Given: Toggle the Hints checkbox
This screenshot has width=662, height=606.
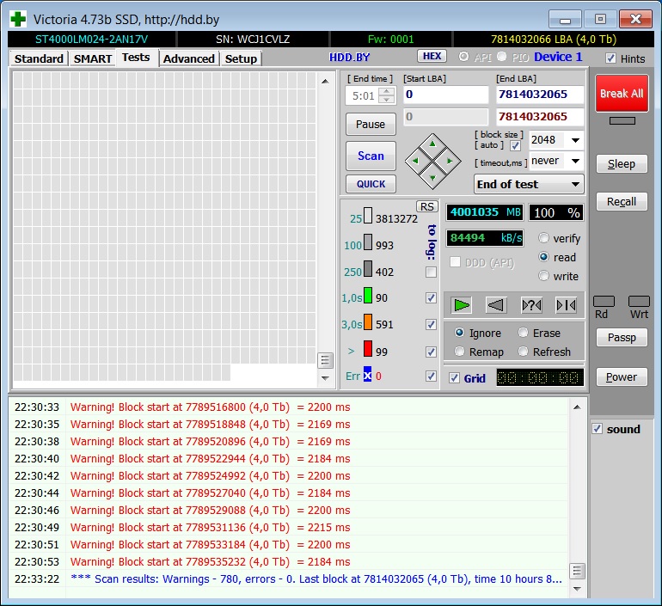Looking at the screenshot, I should click(x=610, y=58).
